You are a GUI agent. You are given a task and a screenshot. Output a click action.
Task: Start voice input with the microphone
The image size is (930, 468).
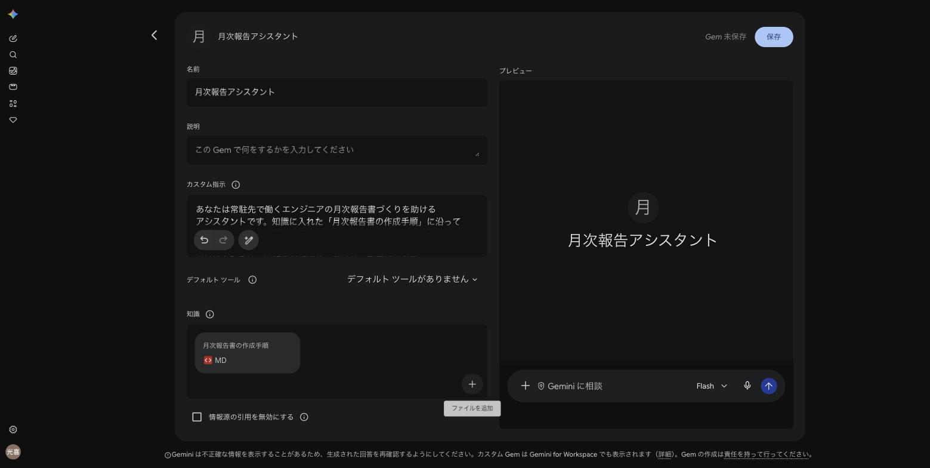click(x=747, y=386)
